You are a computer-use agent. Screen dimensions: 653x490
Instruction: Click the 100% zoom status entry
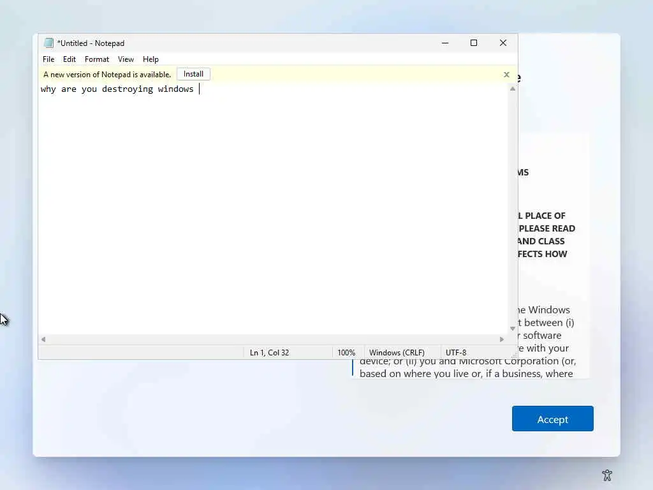pos(346,352)
